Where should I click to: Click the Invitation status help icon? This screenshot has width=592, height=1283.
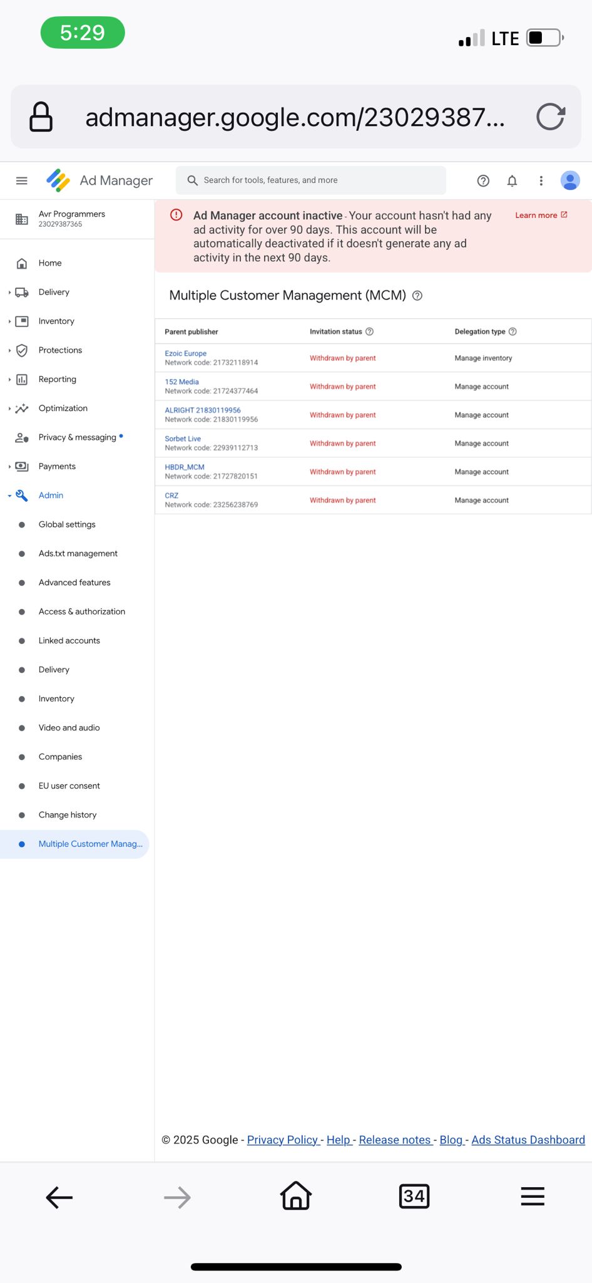pos(370,332)
